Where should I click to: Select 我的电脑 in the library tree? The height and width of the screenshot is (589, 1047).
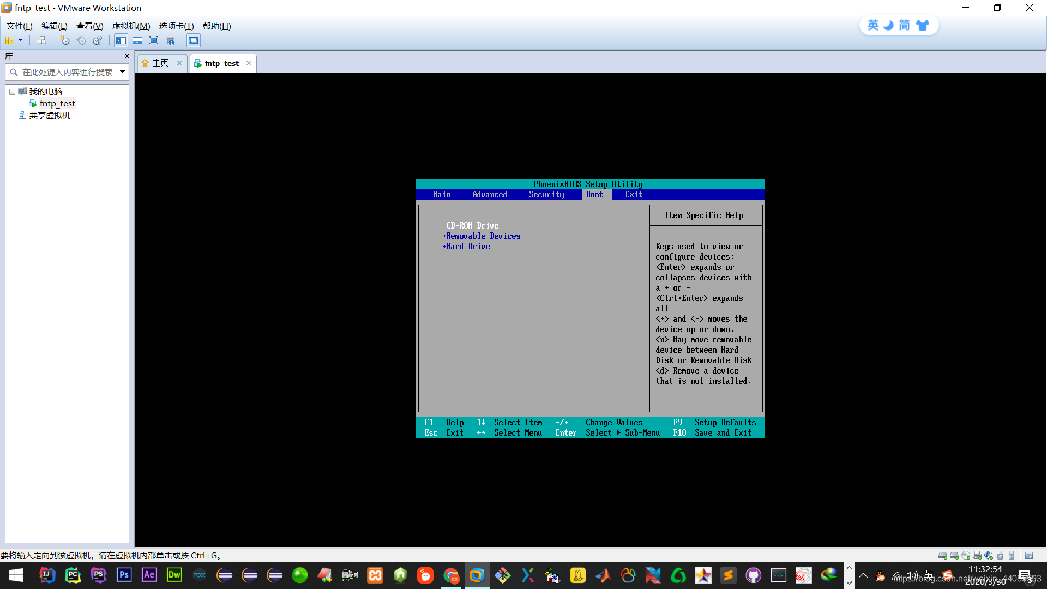point(46,92)
